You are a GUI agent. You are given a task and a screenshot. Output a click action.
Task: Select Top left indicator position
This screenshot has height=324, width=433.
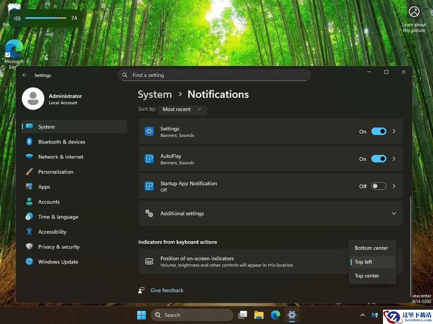[x=372, y=262]
